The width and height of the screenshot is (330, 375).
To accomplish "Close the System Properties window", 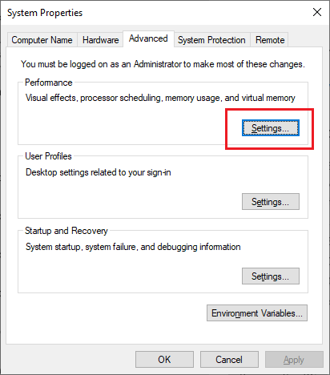I will [x=317, y=12].
